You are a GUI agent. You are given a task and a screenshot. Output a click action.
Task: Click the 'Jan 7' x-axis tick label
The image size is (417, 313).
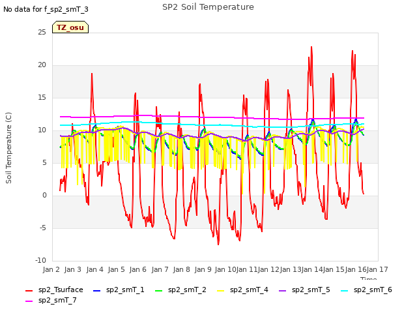tap(160, 269)
